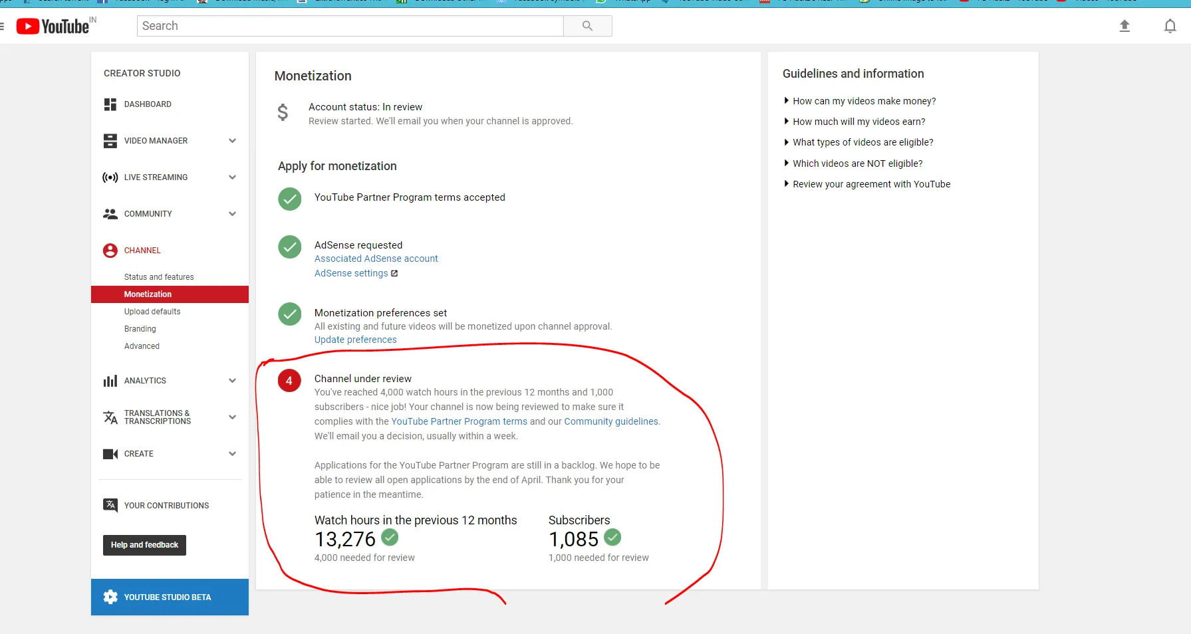
Task: Click the hamburger menu icon at top left
Action: (x=2, y=26)
